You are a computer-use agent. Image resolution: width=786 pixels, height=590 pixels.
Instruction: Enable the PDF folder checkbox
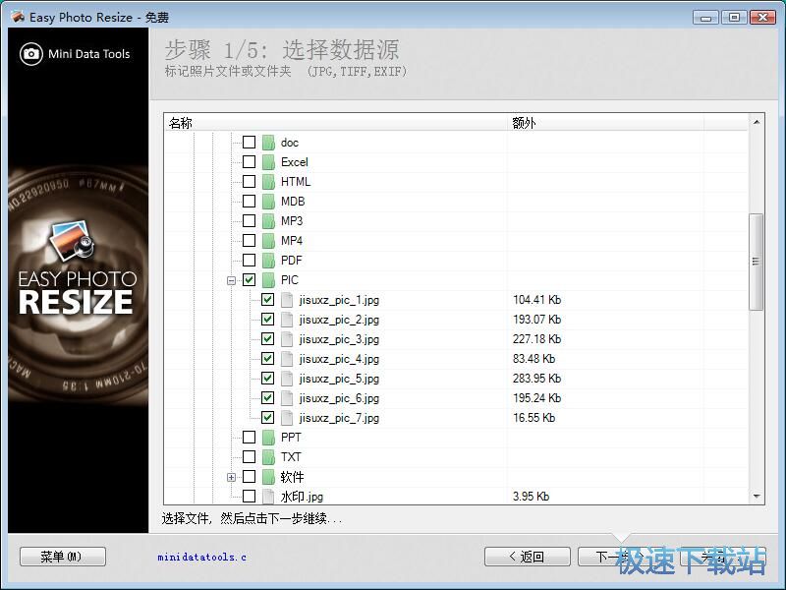point(249,261)
